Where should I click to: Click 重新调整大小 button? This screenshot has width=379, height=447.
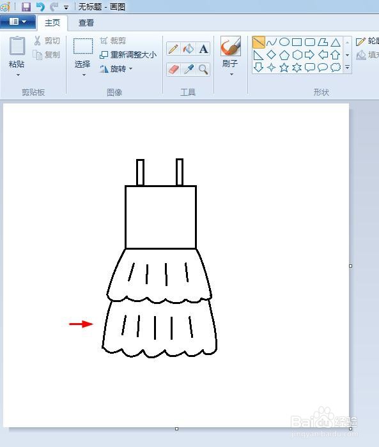point(128,54)
